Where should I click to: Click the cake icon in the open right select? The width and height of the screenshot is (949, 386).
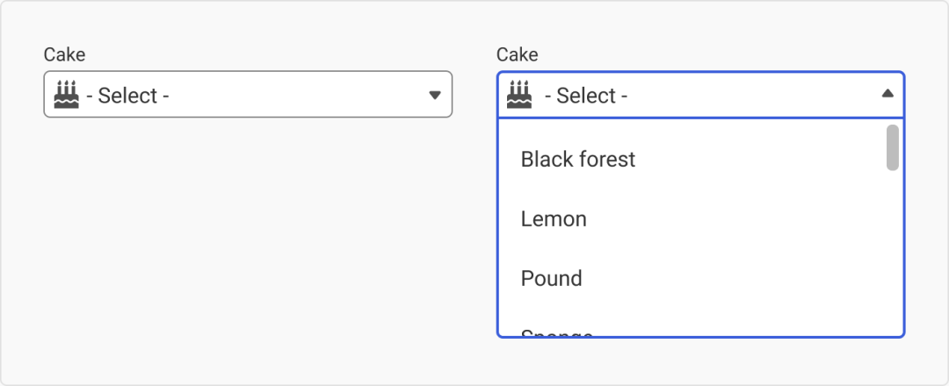(x=519, y=94)
